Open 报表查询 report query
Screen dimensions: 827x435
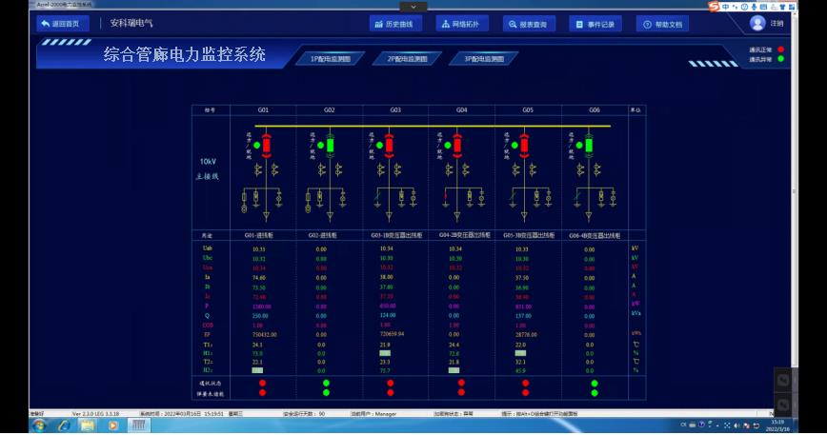(x=528, y=24)
